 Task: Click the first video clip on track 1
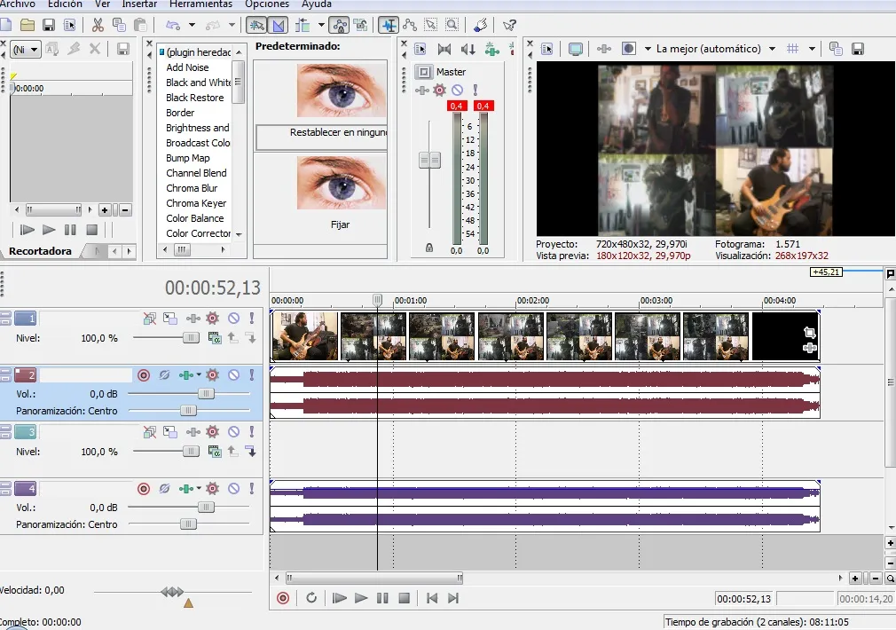click(x=304, y=335)
